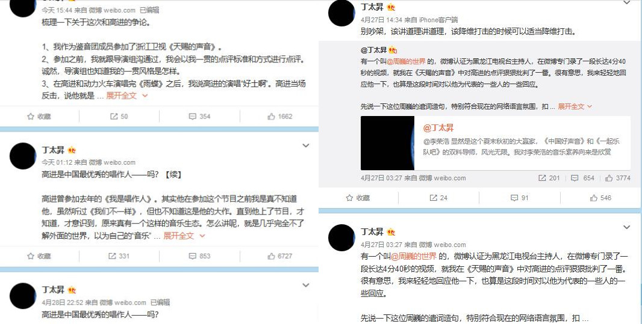642x324 pixels.
Task: Expand full text of quoted @丁太昇 post
Action: tap(575, 106)
